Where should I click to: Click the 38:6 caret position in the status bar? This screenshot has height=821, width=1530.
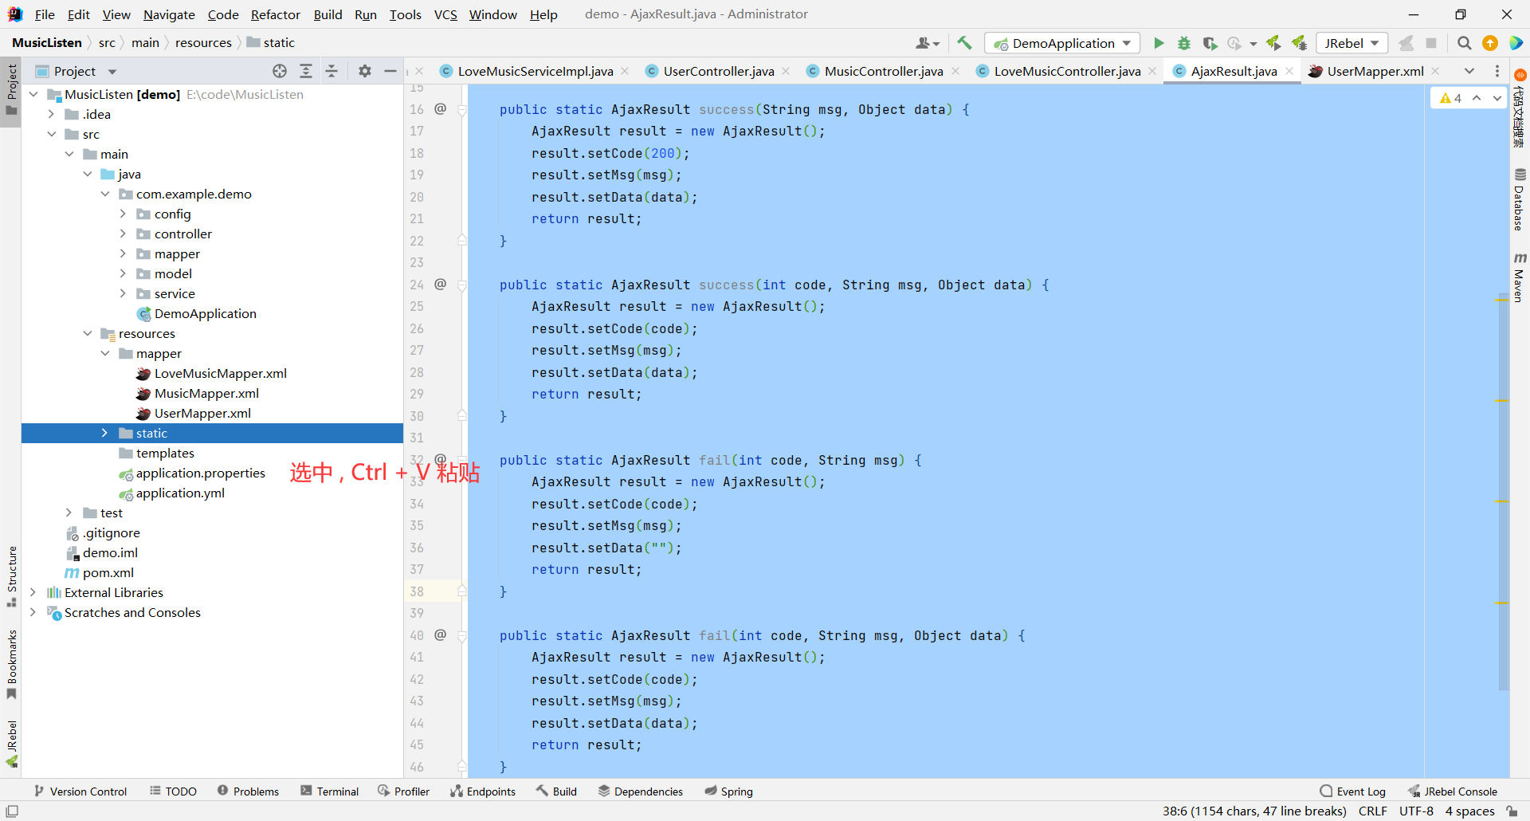[1254, 811]
